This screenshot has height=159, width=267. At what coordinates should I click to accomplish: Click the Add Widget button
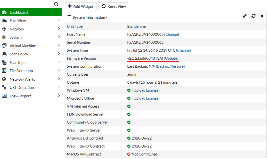(x=80, y=6)
